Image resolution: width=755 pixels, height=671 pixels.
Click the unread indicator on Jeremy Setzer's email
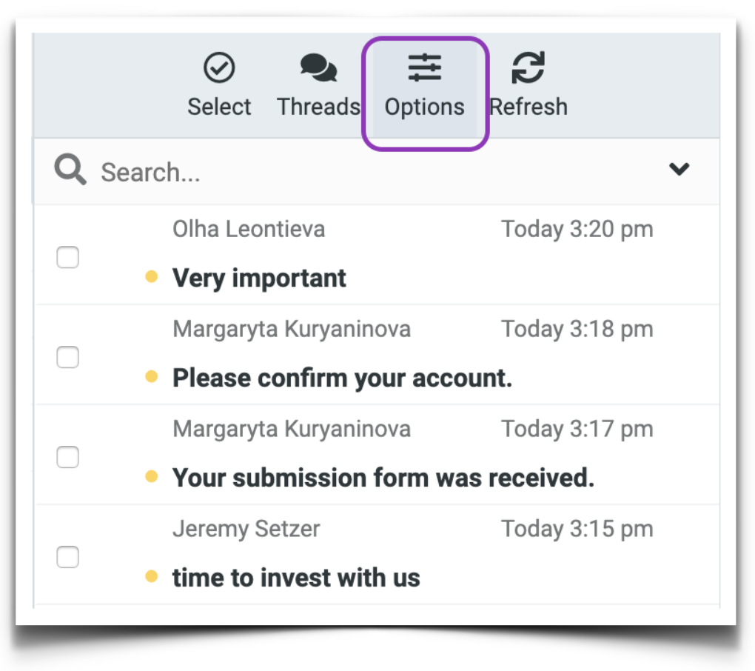(x=152, y=577)
